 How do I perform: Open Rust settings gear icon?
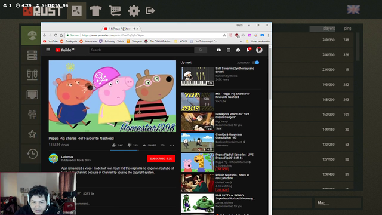click(x=134, y=11)
